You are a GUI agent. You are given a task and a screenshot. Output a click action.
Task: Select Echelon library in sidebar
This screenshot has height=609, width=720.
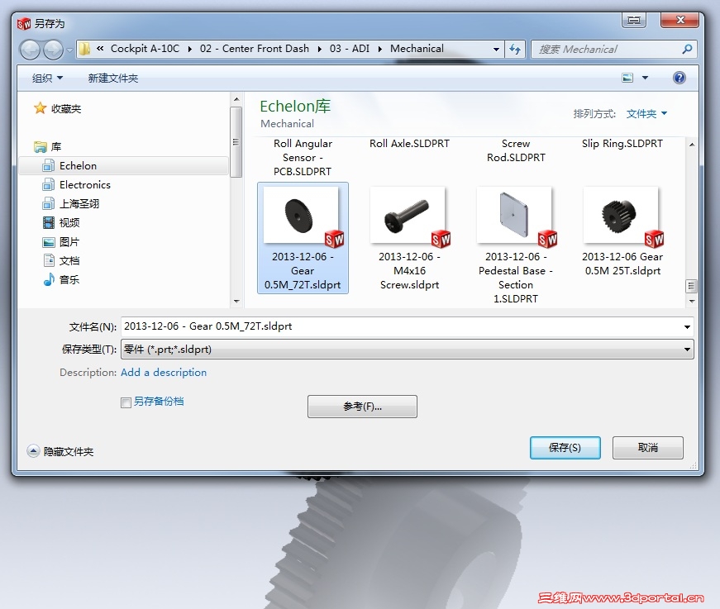[123, 165]
